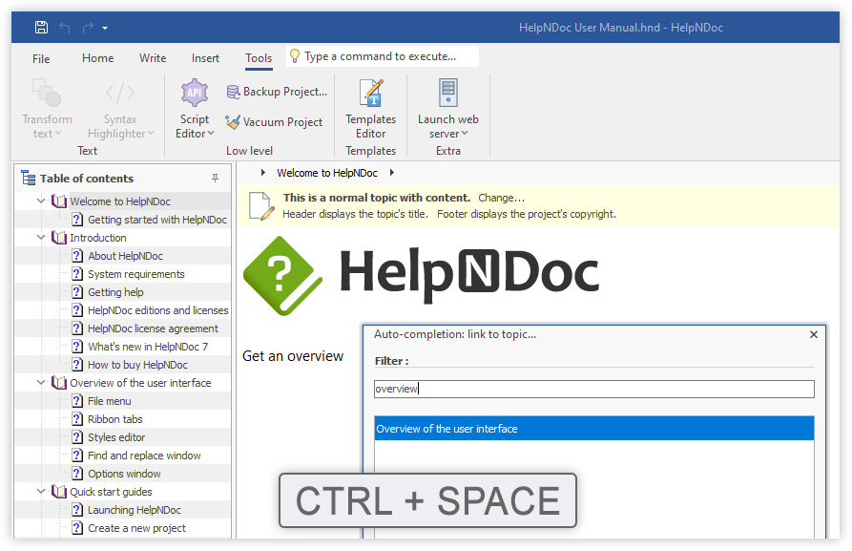Click 'Footer displays the project's copyright.' text
The width and height of the screenshot is (852, 551).
point(527,214)
